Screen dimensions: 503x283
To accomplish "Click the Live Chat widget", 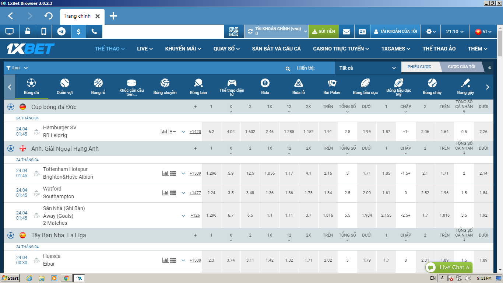I will (x=449, y=268).
